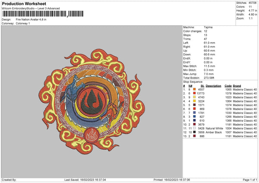The image size is (259, 183).
Task: Click the 'Production Worksheet' title
Action: pos(24,3)
